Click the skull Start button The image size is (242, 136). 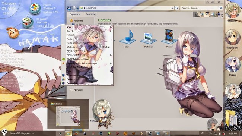tap(4, 133)
